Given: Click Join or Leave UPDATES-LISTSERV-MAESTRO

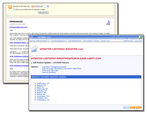Looking at the screenshot, I should click(62, 69).
